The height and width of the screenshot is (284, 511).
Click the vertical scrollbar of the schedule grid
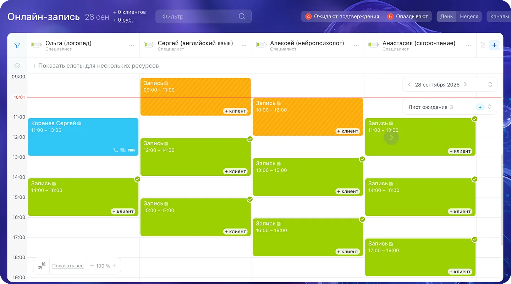[x=501, y=200]
